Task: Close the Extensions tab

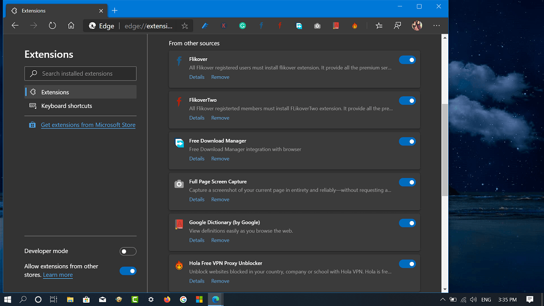Action: point(101,11)
